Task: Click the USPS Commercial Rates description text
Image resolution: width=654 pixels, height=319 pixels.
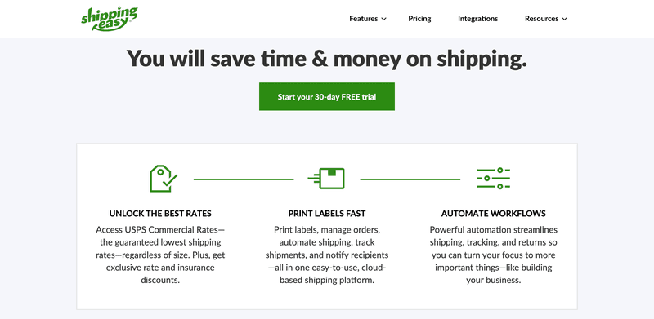Action: pyautogui.click(x=160, y=255)
